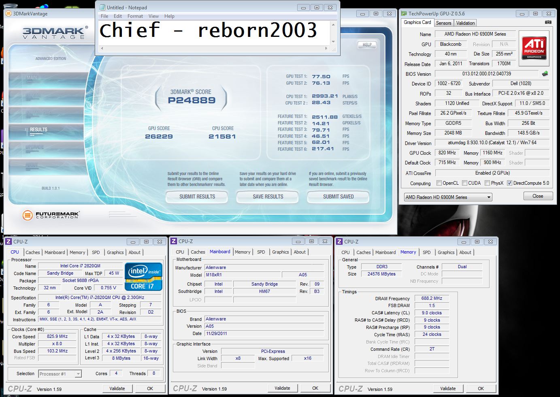Click the Southbridge value 'HM67'

[x=264, y=291]
